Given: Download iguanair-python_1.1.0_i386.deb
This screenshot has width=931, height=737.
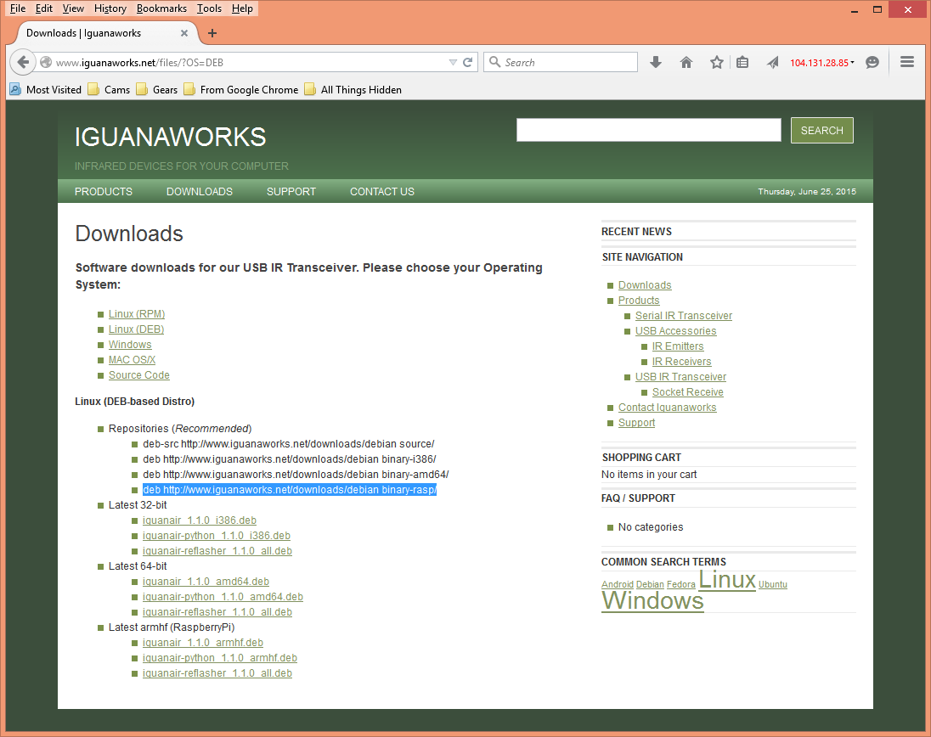Looking at the screenshot, I should (216, 536).
